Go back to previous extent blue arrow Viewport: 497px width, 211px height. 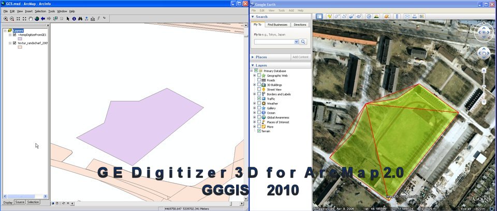[x=43, y=19]
